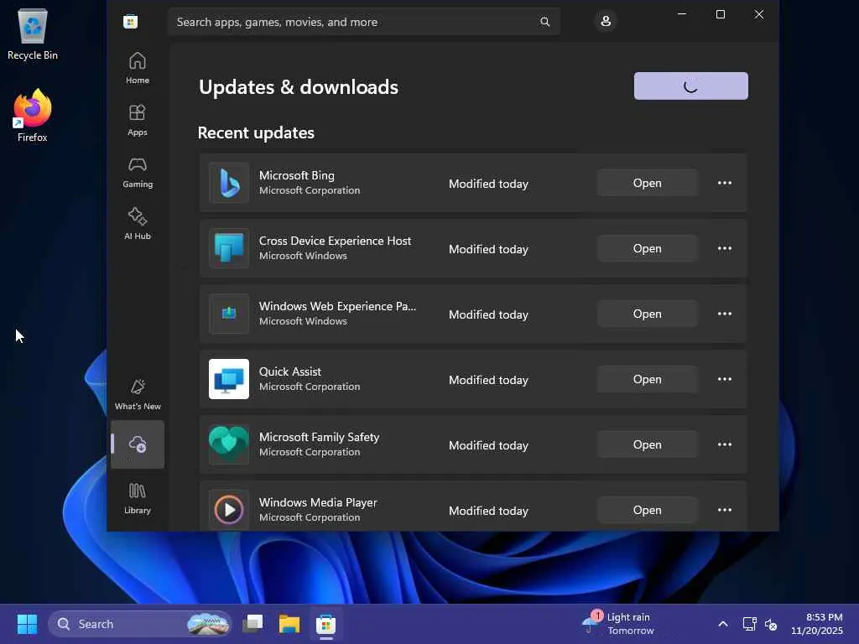Click Open next to Microsoft Family Safety

pos(648,444)
